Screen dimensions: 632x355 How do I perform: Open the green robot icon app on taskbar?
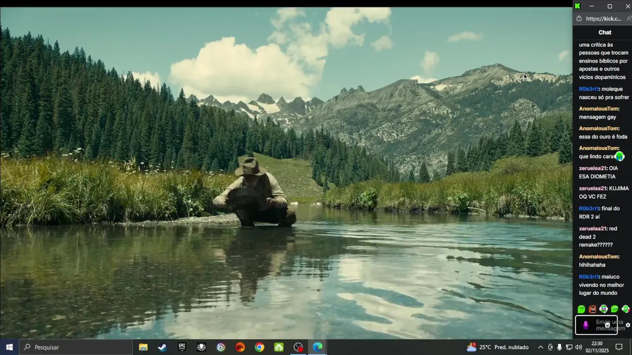click(x=279, y=347)
